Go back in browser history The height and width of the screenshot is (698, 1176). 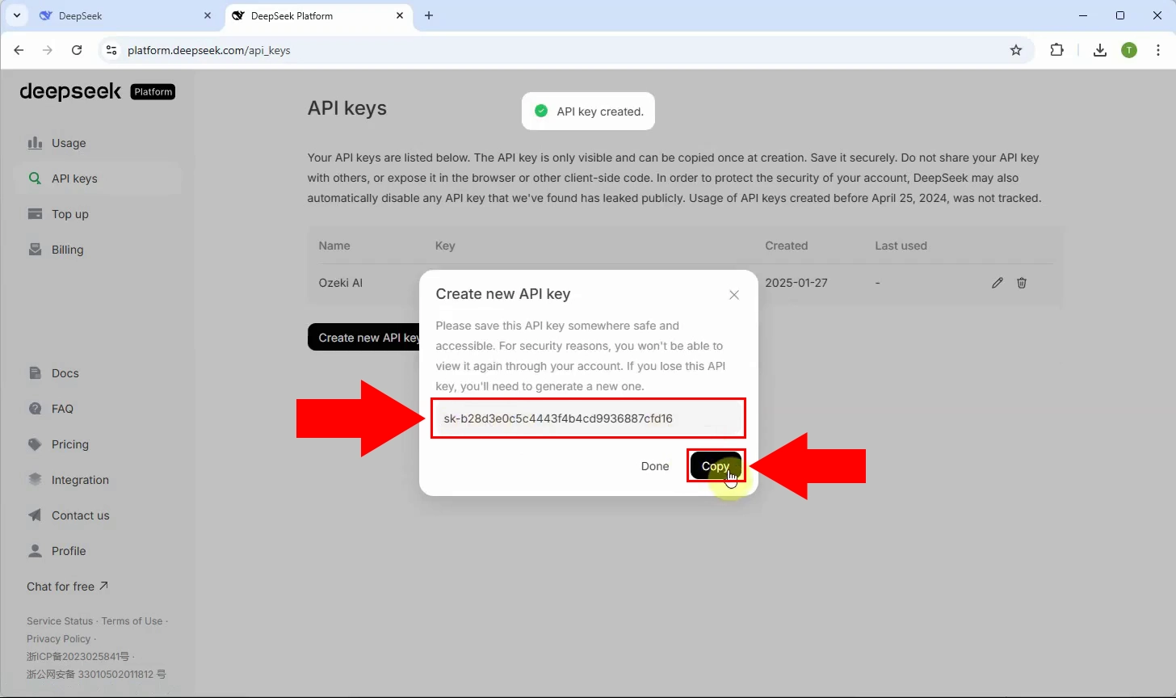tap(19, 50)
